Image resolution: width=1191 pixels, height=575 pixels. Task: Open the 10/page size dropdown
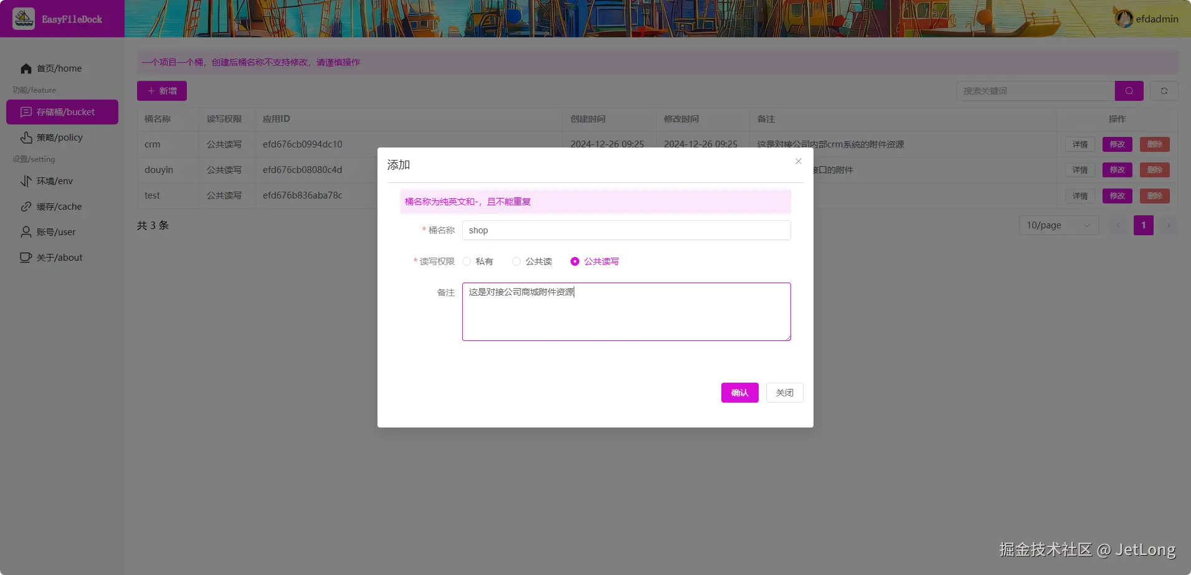[x=1059, y=225]
